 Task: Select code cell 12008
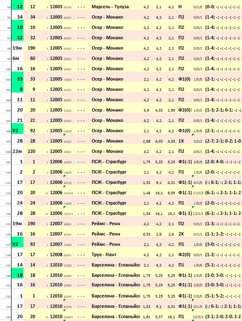56,255
